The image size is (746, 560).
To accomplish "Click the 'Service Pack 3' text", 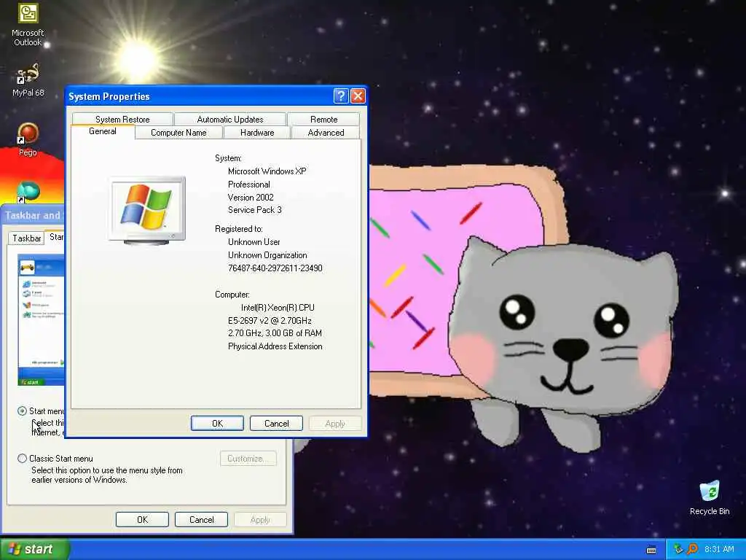I will [x=254, y=209].
